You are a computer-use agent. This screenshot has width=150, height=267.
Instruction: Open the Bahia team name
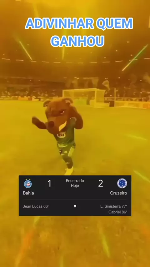(28, 193)
